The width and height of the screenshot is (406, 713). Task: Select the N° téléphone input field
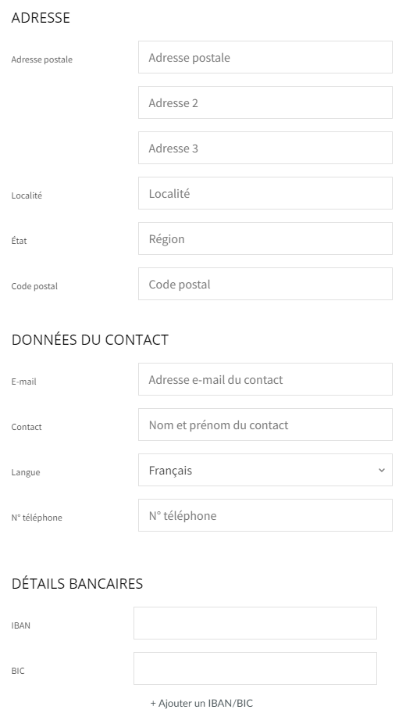pos(265,515)
